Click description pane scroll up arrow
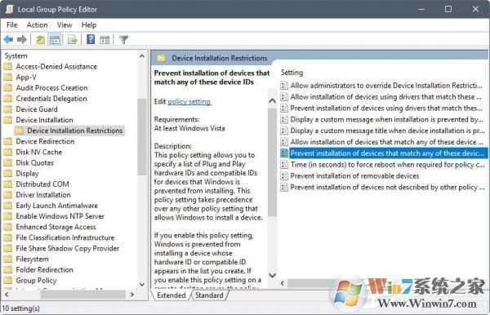 pos(272,101)
